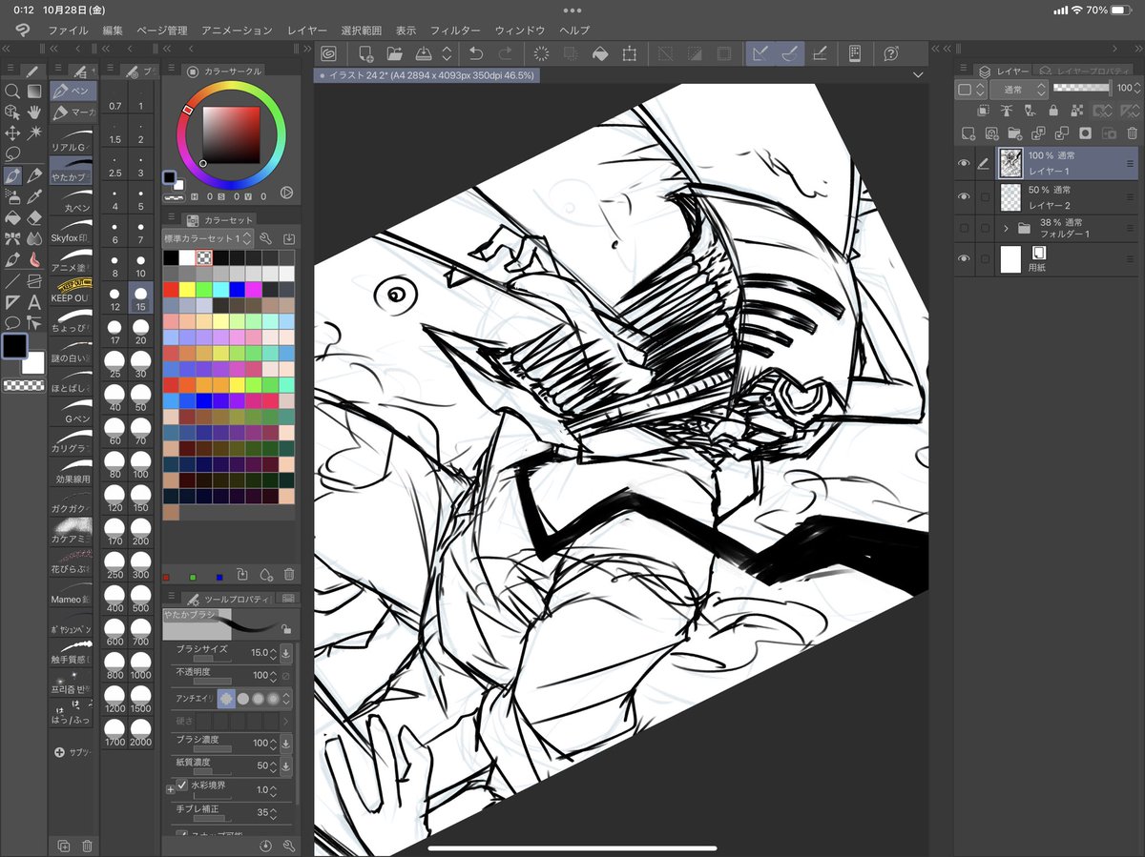Open the save options stepper arrows
Image resolution: width=1145 pixels, height=857 pixels.
point(446,54)
